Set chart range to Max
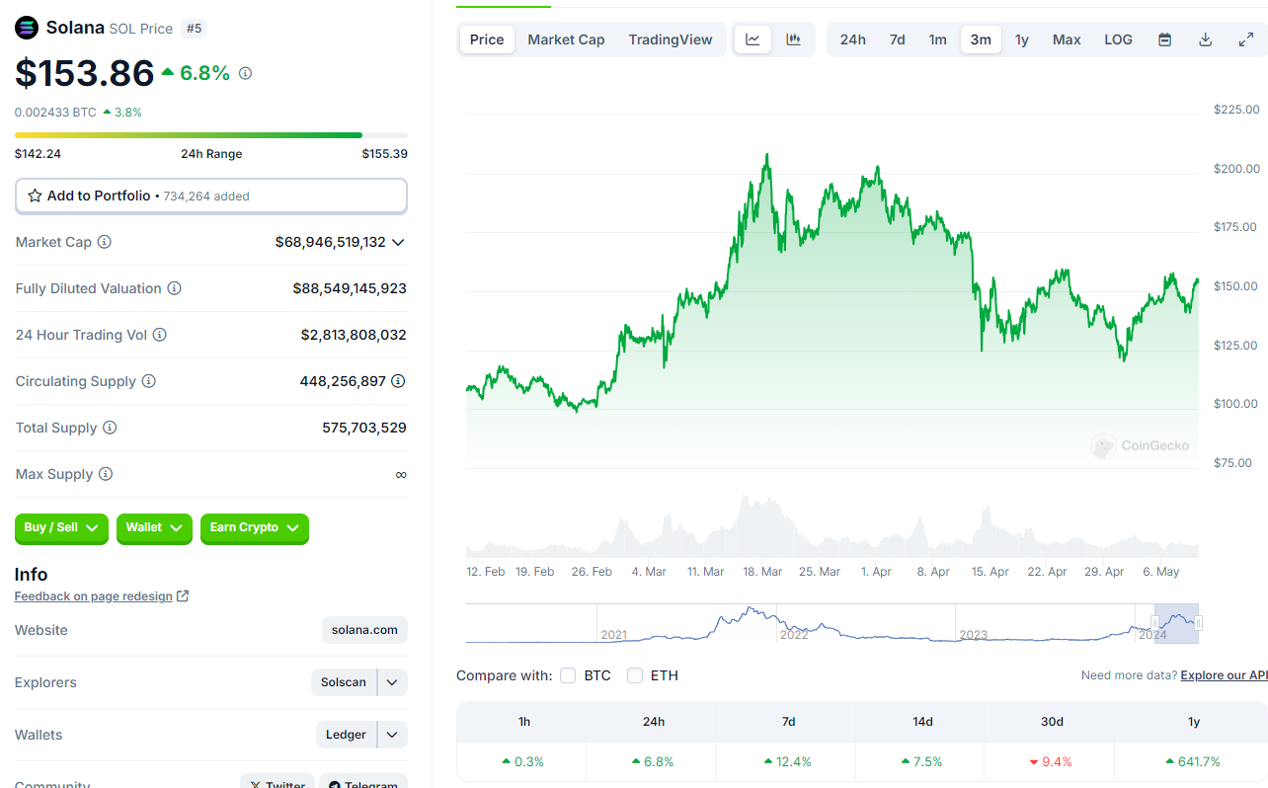Viewport: 1268px width, 788px height. point(1067,39)
